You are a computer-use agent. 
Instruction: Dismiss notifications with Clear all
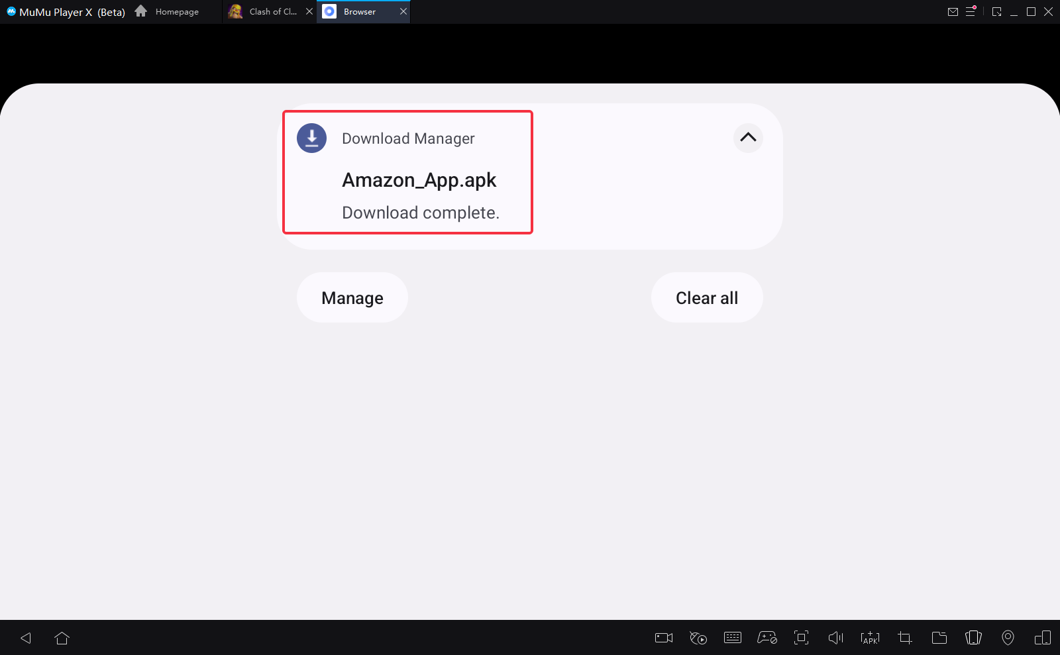click(707, 297)
